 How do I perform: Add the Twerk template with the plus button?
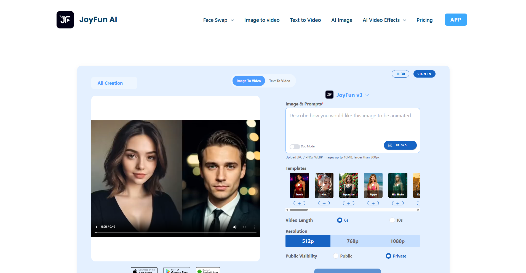(x=299, y=203)
